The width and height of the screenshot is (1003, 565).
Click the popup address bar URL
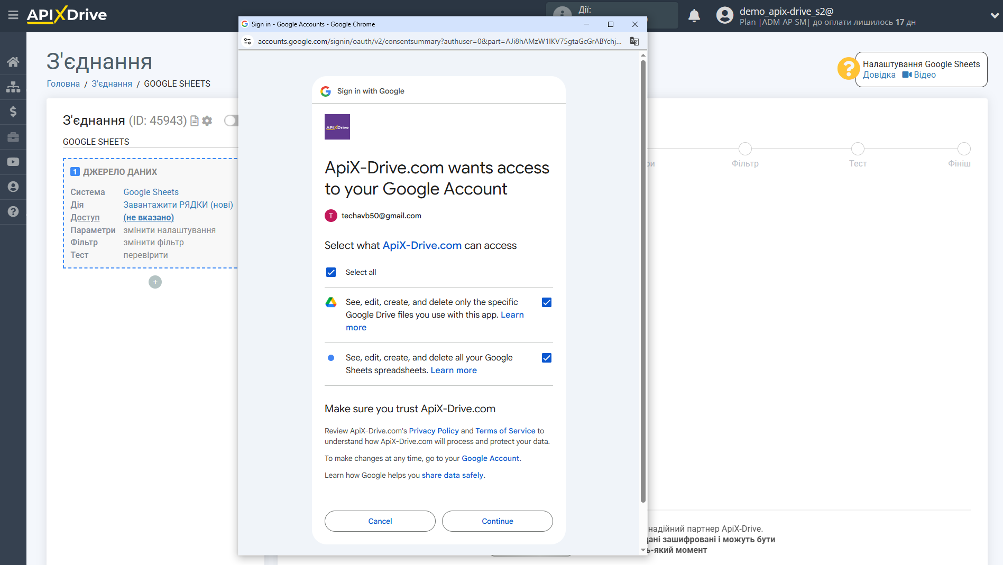click(x=439, y=41)
